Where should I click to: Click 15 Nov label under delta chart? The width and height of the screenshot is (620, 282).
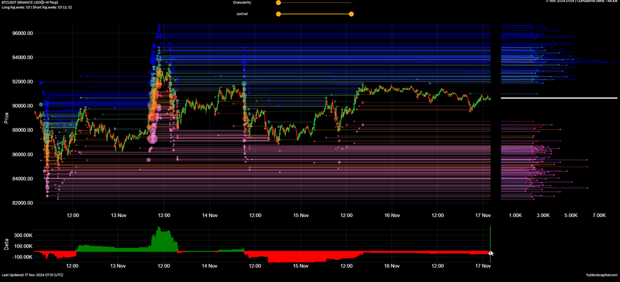coord(301,266)
